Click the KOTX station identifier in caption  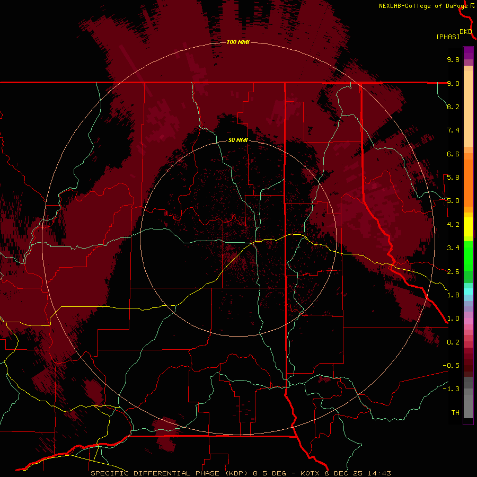[x=310, y=473]
